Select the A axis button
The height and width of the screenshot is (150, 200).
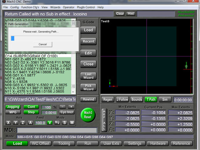point(30,122)
